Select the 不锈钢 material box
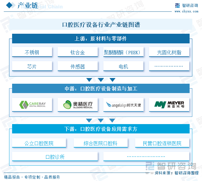This screenshot has height=181, width=202. pos(32,52)
